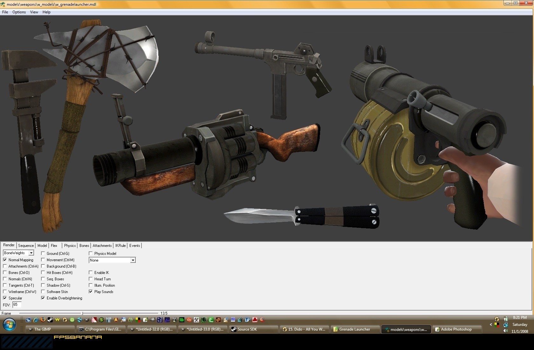This screenshot has height=350, width=534.
Task: Switch to the Model tab
Action: (x=42, y=246)
